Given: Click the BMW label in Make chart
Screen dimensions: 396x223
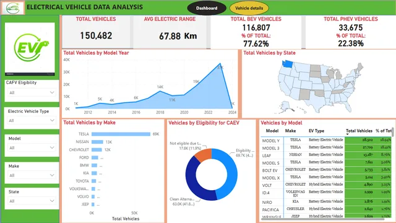Looking at the screenshot, I should click(84, 165).
